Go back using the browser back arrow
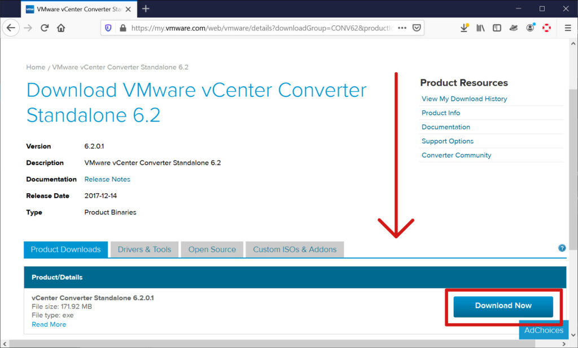This screenshot has width=578, height=348. tap(11, 28)
